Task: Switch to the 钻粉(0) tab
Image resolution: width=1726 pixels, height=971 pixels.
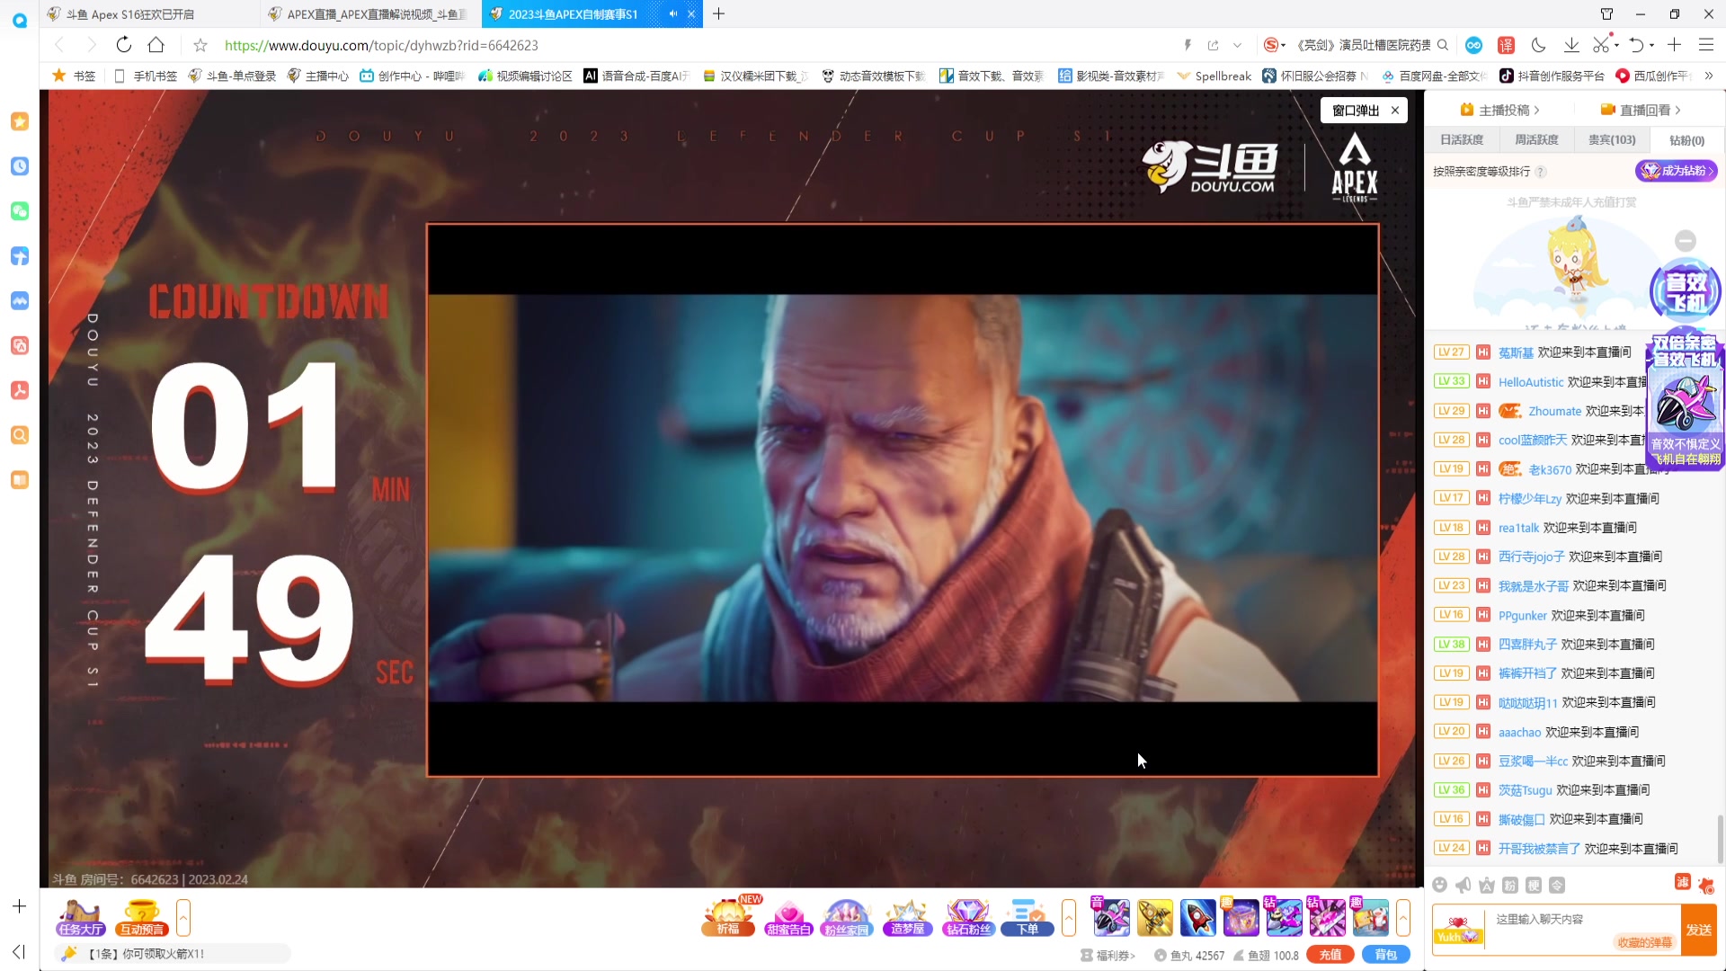Action: [1686, 140]
